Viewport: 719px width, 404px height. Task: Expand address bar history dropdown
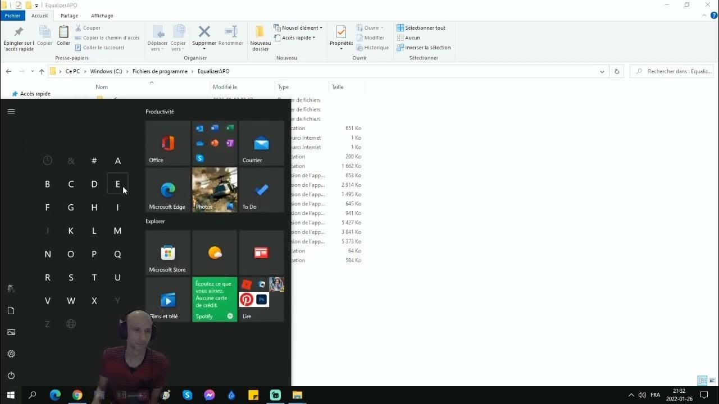[x=602, y=71]
